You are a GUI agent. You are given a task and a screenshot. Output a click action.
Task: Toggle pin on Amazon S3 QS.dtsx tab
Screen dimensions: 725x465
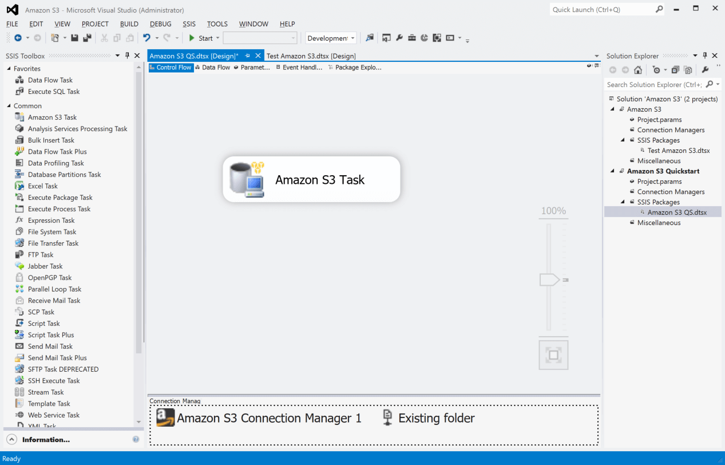coord(248,56)
